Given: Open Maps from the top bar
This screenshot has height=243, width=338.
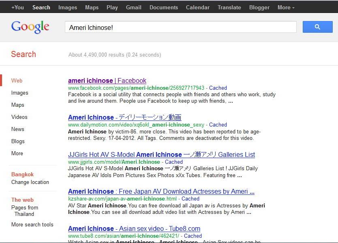Looking at the screenshot, I should coord(92,8).
